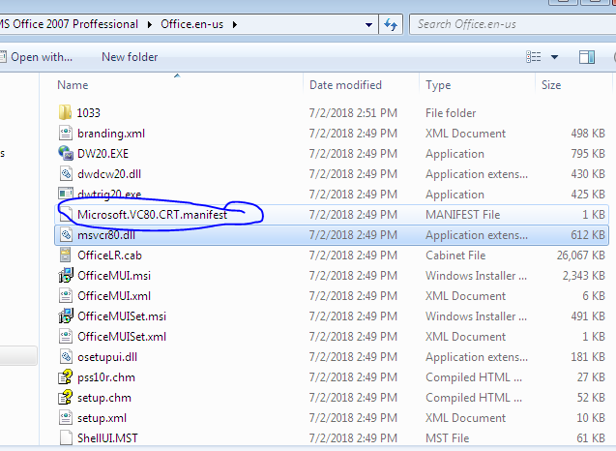Select the pss10r.chm file name

tap(106, 377)
